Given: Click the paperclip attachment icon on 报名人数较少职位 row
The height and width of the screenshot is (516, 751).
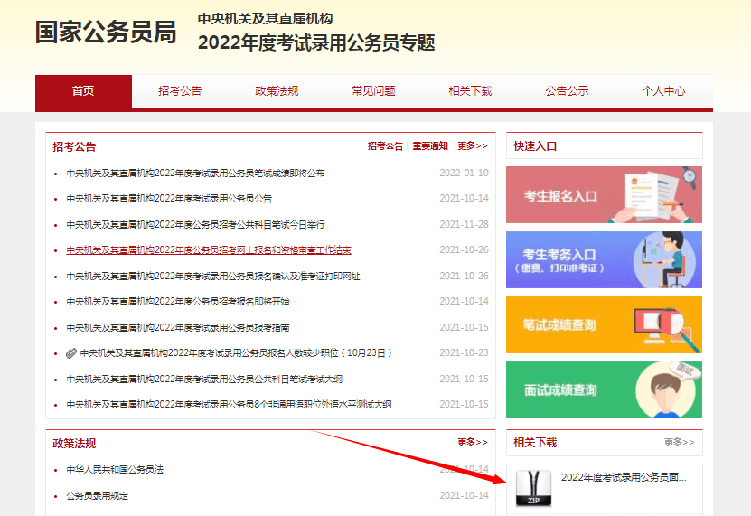Looking at the screenshot, I should click(70, 353).
